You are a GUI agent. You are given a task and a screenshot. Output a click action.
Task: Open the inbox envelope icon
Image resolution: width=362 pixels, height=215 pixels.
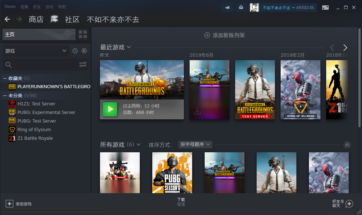pyautogui.click(x=241, y=8)
